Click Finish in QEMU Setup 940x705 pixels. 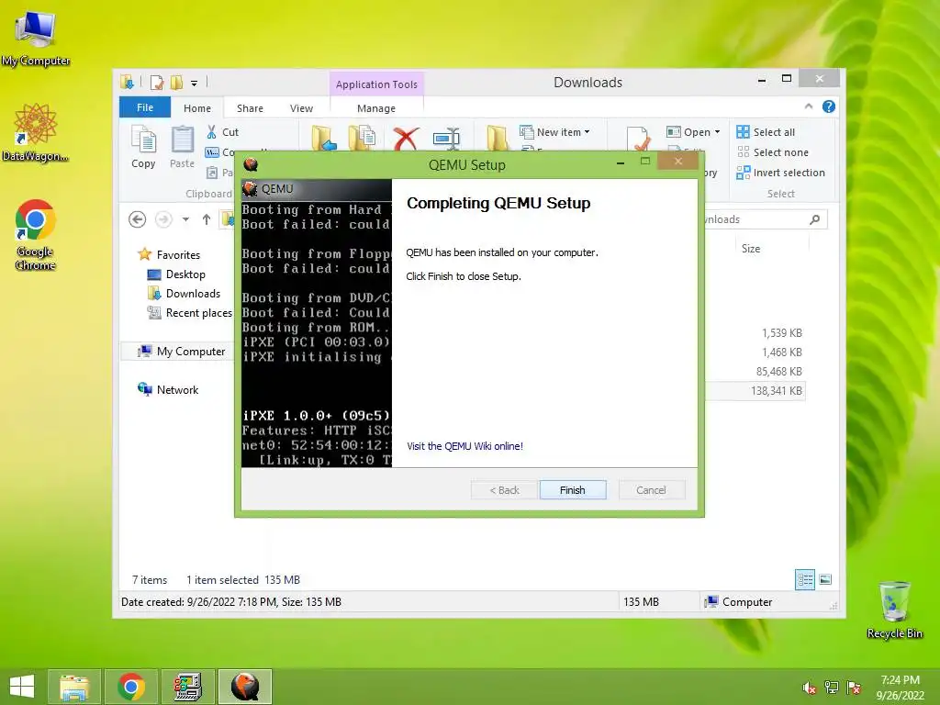(x=573, y=490)
